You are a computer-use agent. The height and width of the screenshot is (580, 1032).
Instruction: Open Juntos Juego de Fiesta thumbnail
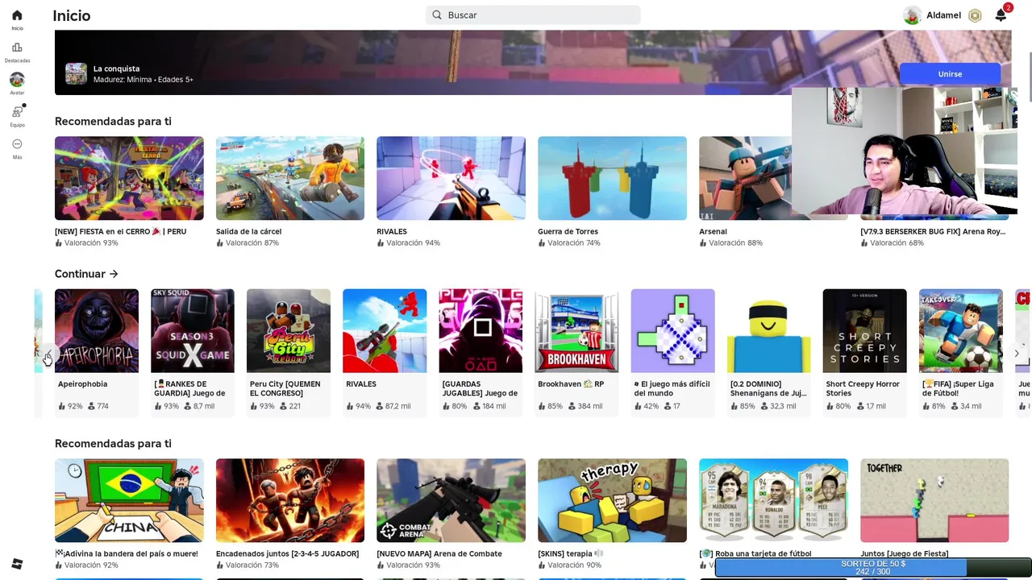(934, 500)
